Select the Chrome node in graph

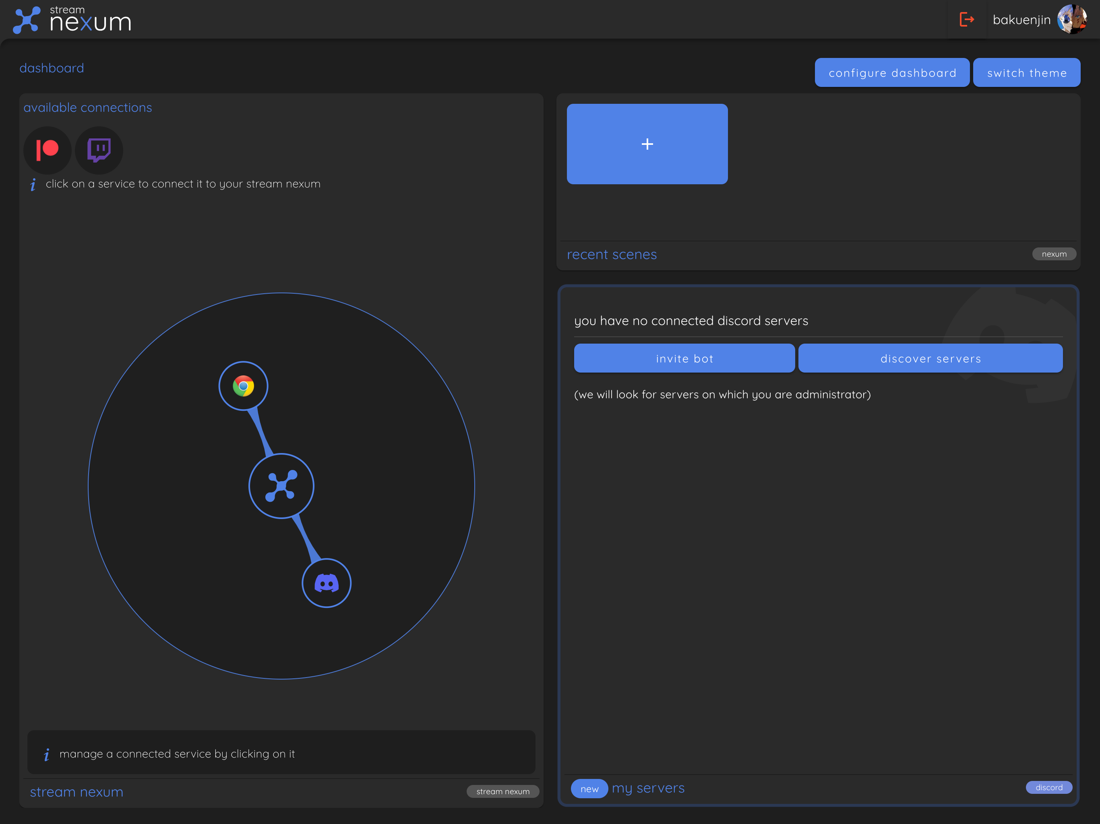click(x=243, y=386)
